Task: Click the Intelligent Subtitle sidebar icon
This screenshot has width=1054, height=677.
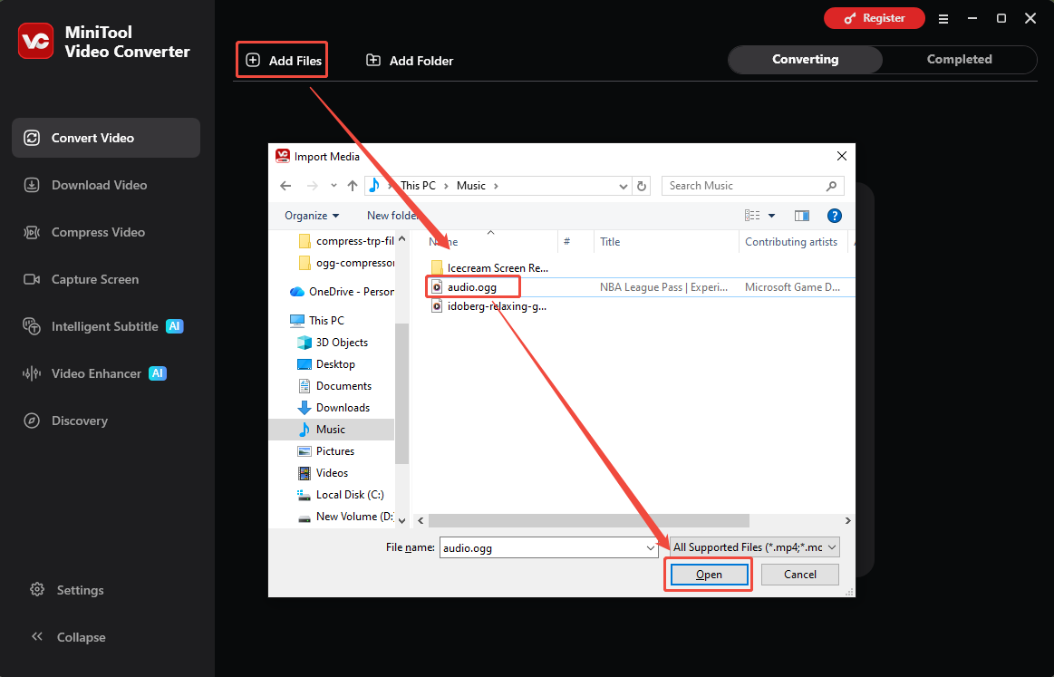Action: (32, 326)
